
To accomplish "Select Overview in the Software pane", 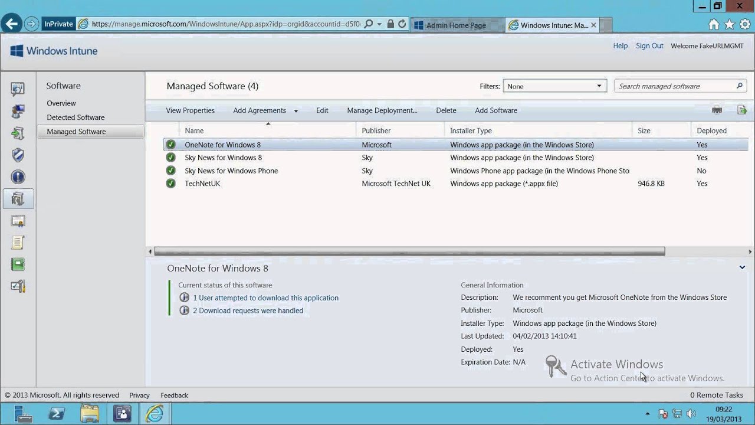I will 61,103.
